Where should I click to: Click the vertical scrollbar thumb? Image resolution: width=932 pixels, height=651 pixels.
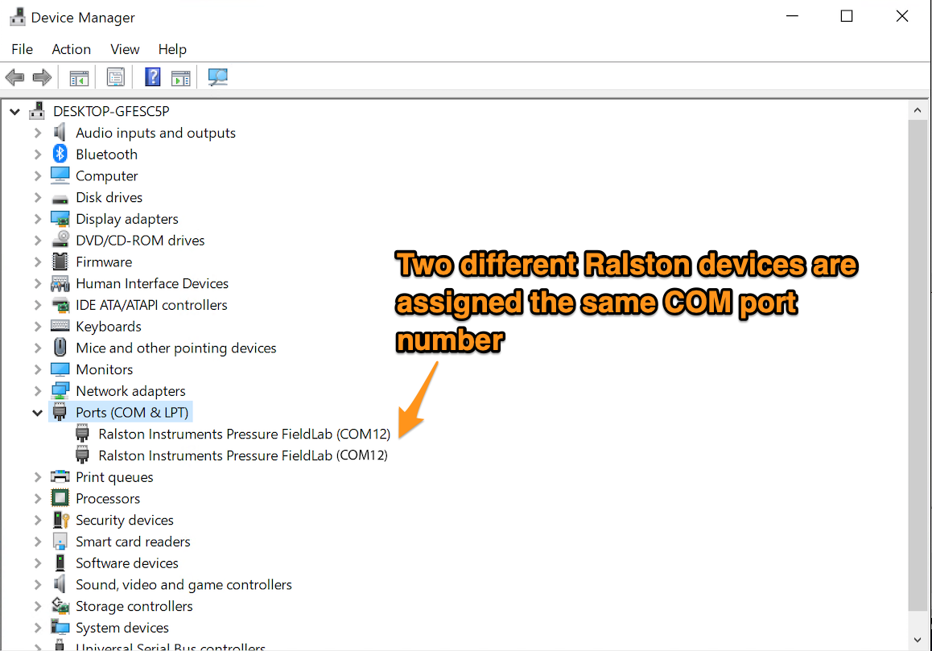click(918, 365)
